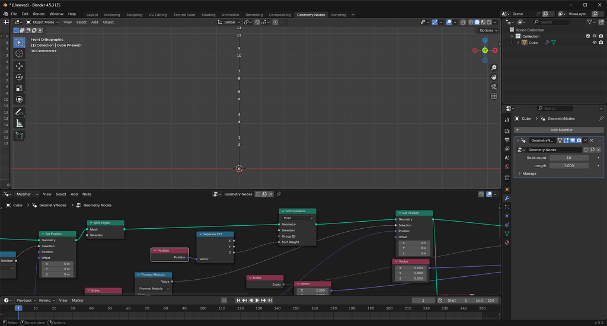Toggle modifier realtime viewport display

(x=573, y=140)
